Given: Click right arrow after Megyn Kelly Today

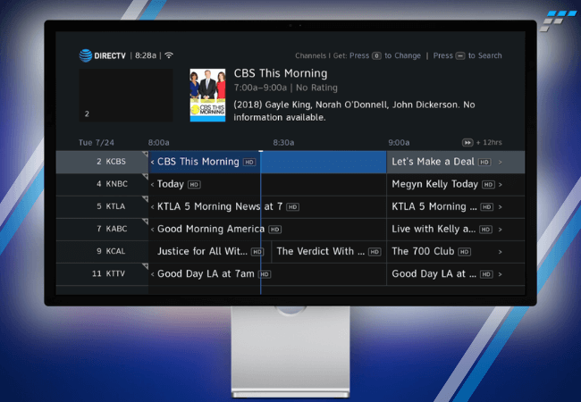Looking at the screenshot, I should pyautogui.click(x=501, y=184).
